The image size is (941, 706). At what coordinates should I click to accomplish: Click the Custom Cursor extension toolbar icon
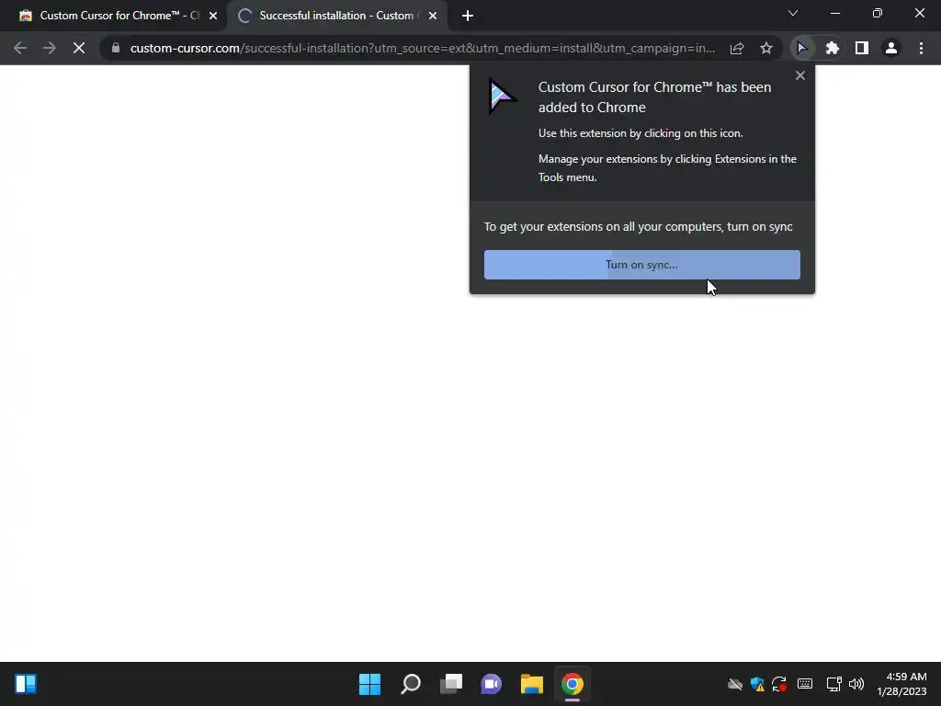pos(802,48)
